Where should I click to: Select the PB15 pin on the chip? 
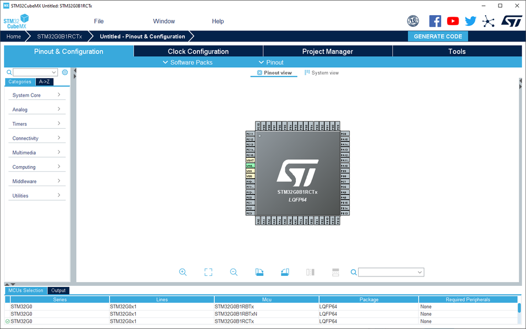(x=345, y=203)
